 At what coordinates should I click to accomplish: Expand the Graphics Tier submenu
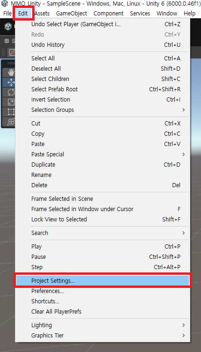pyautogui.click(x=103, y=336)
